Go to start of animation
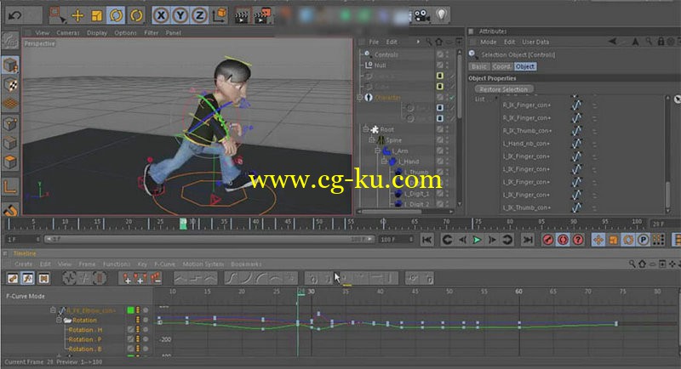 (x=427, y=240)
